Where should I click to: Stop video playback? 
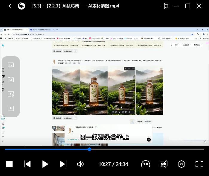click(x=9, y=164)
